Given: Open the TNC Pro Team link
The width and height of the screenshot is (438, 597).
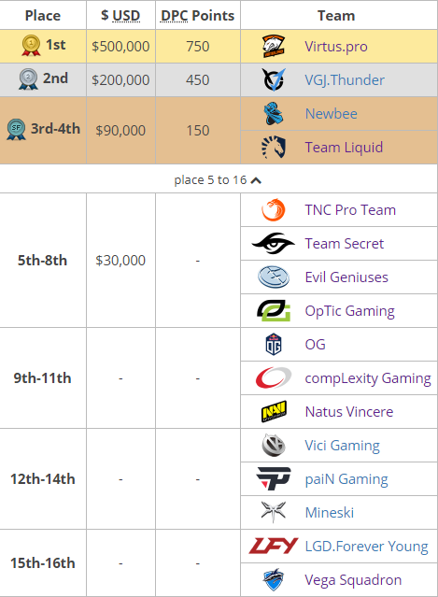Looking at the screenshot, I should (350, 210).
